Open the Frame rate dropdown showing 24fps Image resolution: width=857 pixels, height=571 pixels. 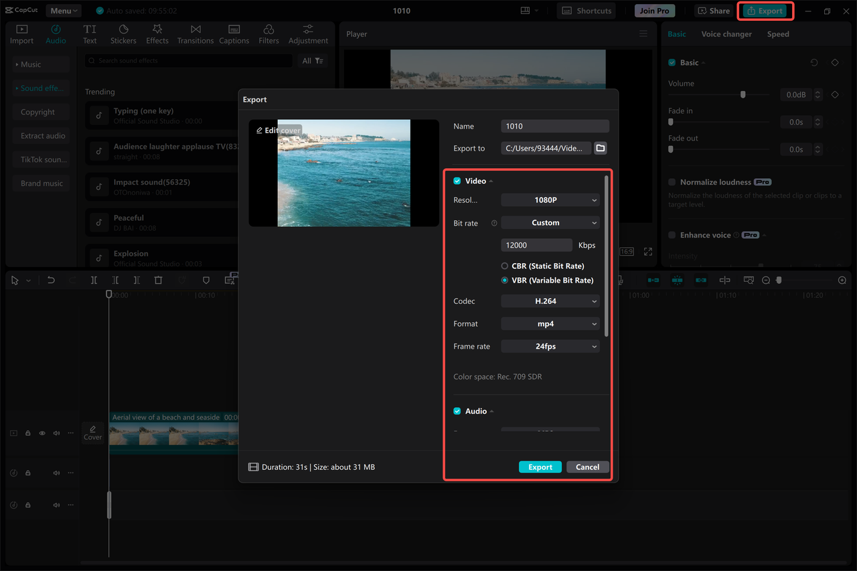550,346
